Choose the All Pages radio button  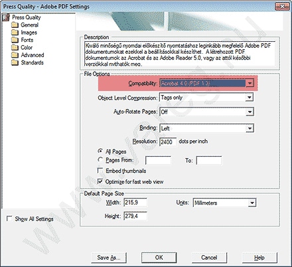[100, 151]
